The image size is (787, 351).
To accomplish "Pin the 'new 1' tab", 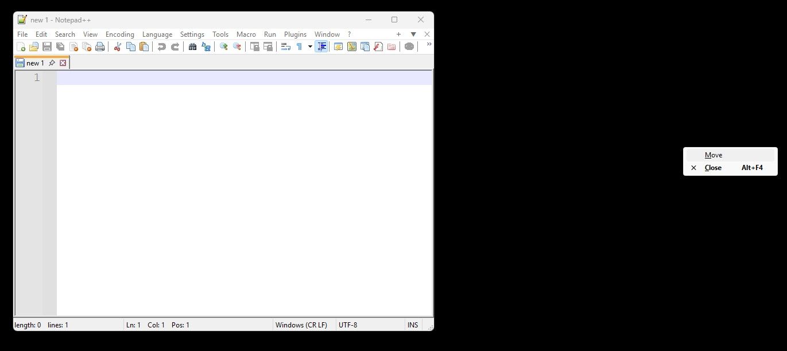I will pos(52,63).
